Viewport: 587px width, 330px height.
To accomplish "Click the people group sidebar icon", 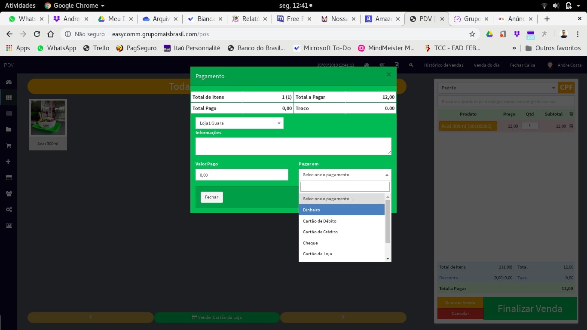I will click(x=9, y=193).
